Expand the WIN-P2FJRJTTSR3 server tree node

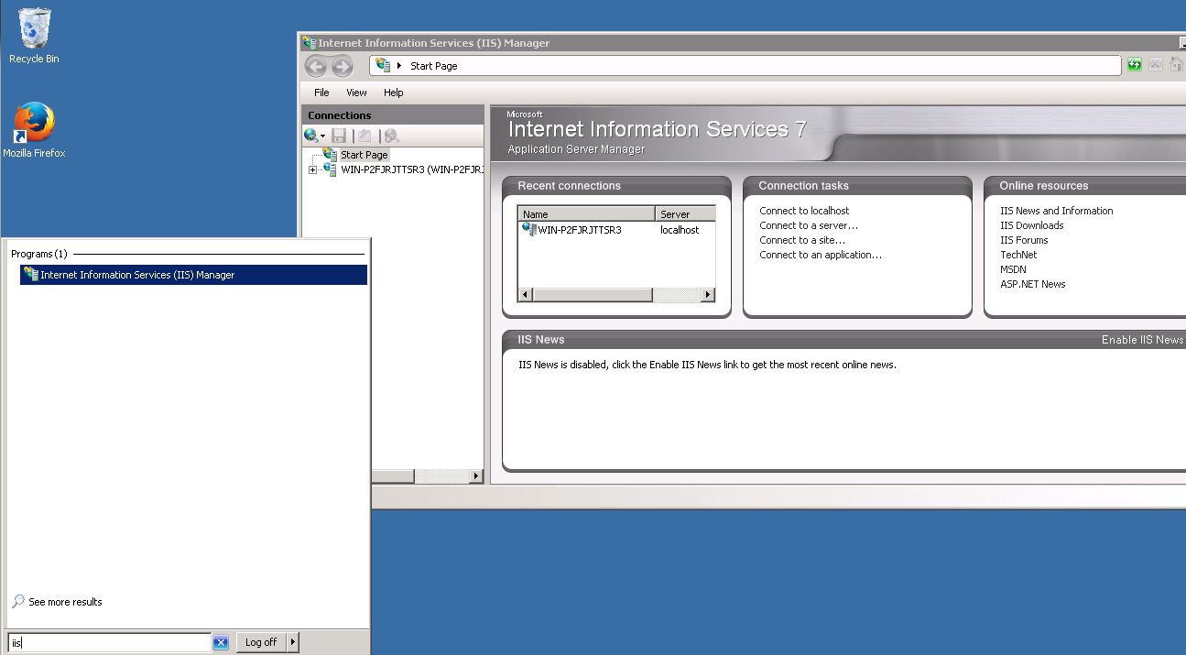313,169
